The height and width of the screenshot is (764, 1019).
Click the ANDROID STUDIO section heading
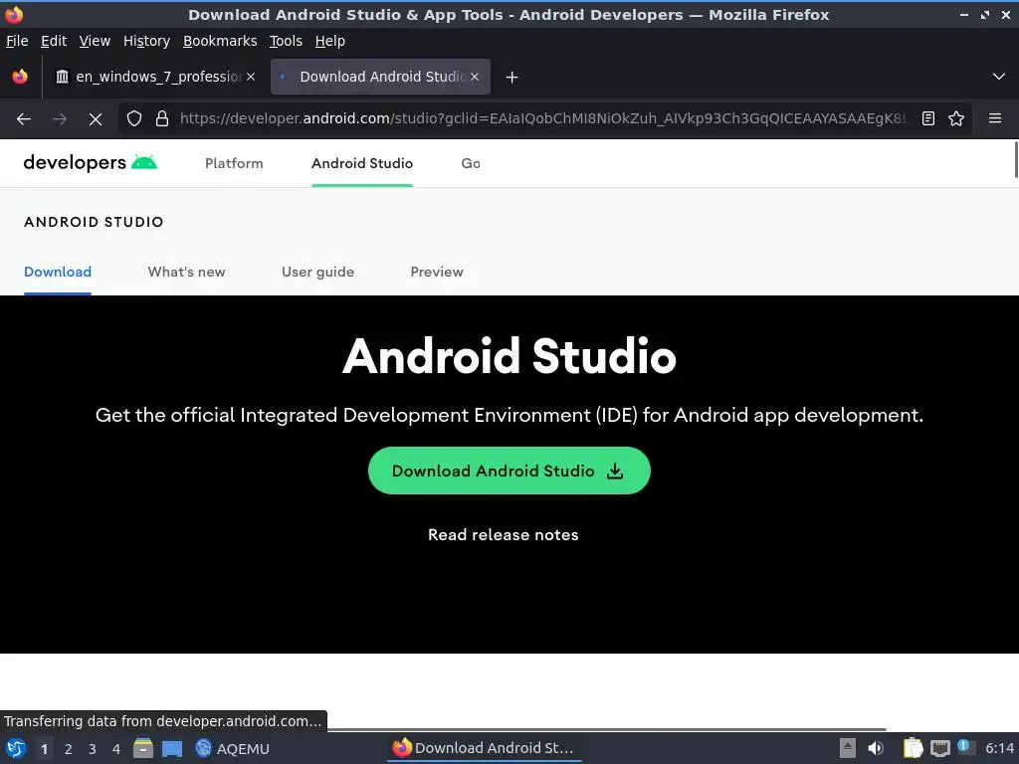(x=94, y=222)
